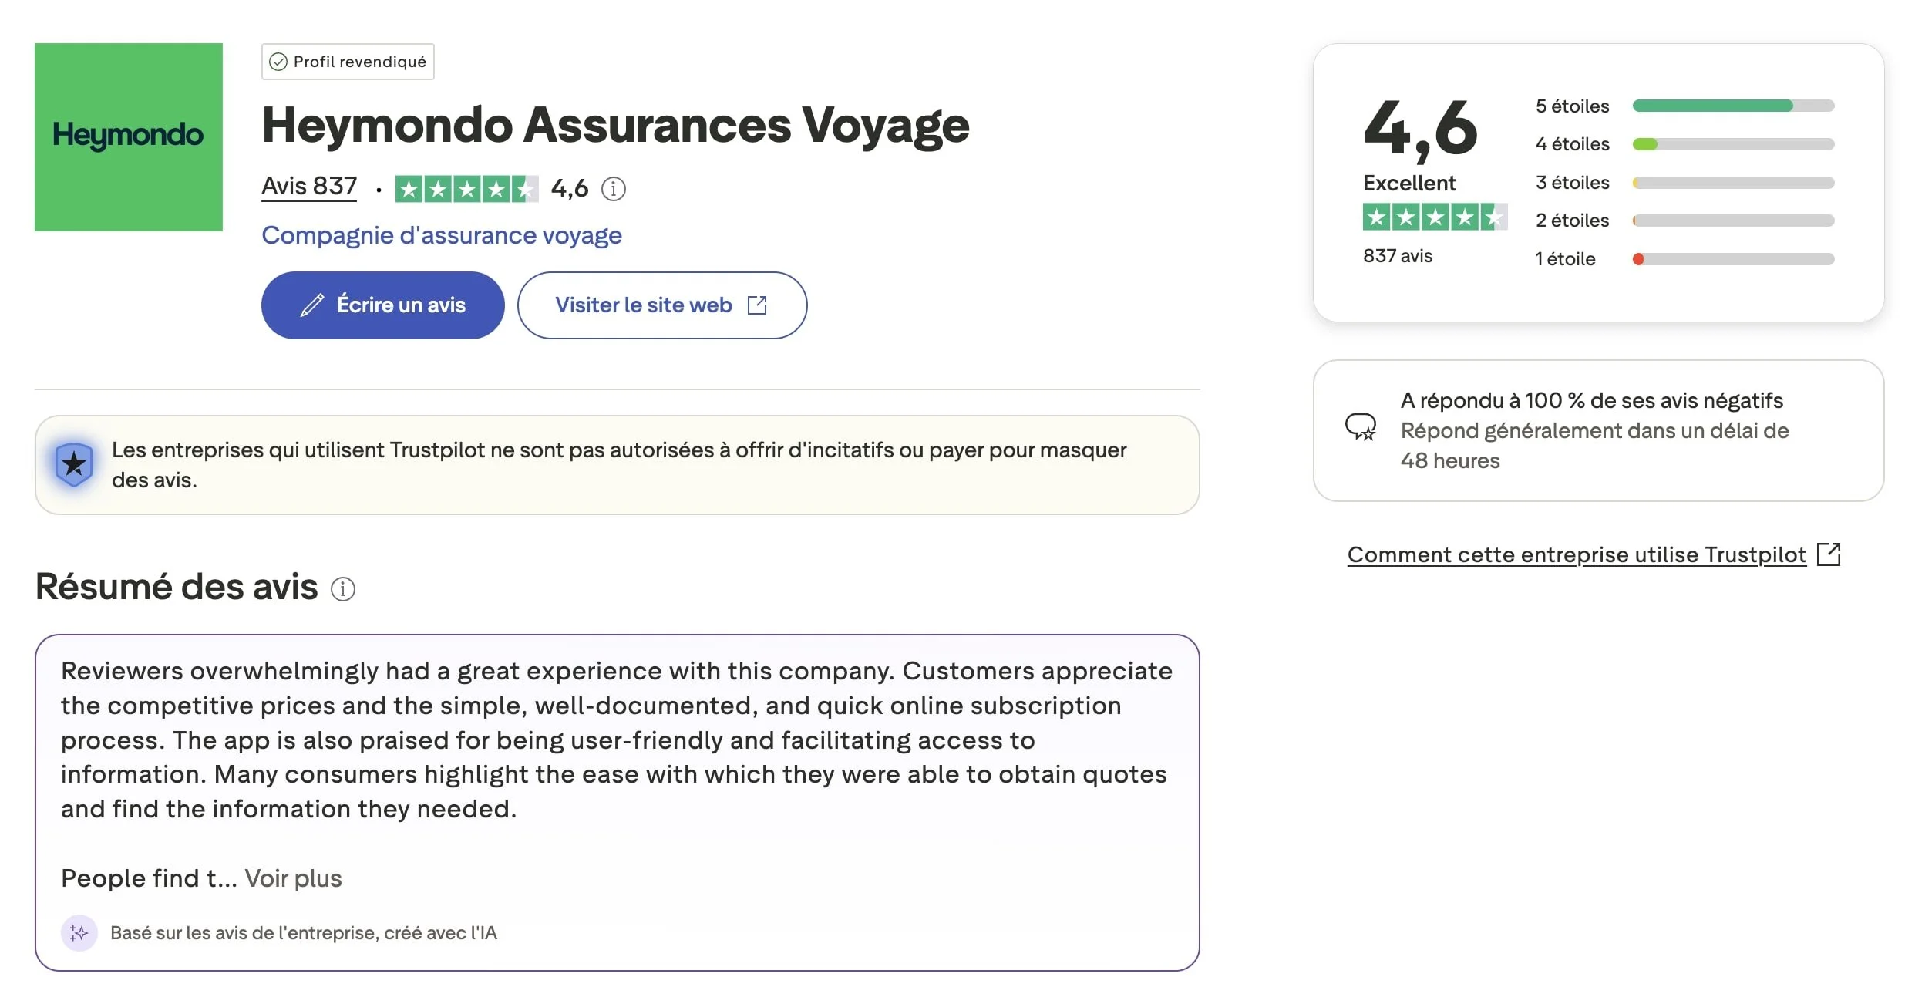Open Comment cette entreprise utilise Trustpilot
Viewport: 1915px width, 1004px height.
coord(1576,554)
